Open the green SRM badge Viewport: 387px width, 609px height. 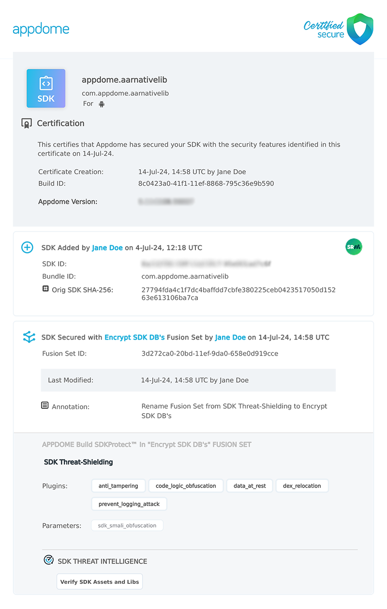point(354,247)
